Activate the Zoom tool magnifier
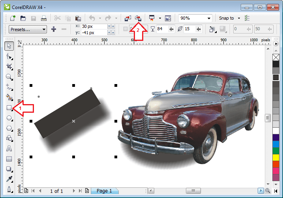Image resolution: width=283 pixels, height=198 pixels. (x=9, y=77)
